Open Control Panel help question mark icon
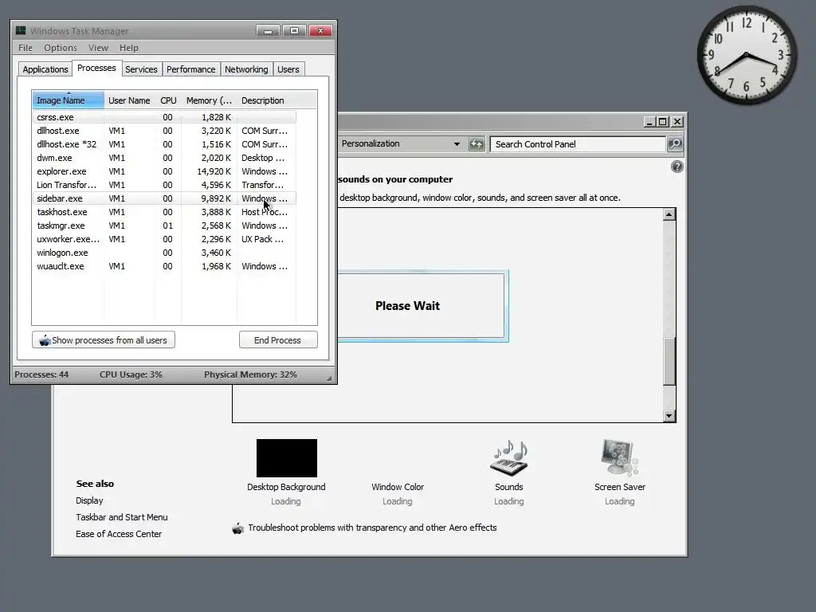This screenshot has height=612, width=816. click(677, 167)
